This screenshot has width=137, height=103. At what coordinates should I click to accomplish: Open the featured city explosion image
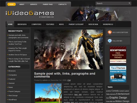coord(68,49)
